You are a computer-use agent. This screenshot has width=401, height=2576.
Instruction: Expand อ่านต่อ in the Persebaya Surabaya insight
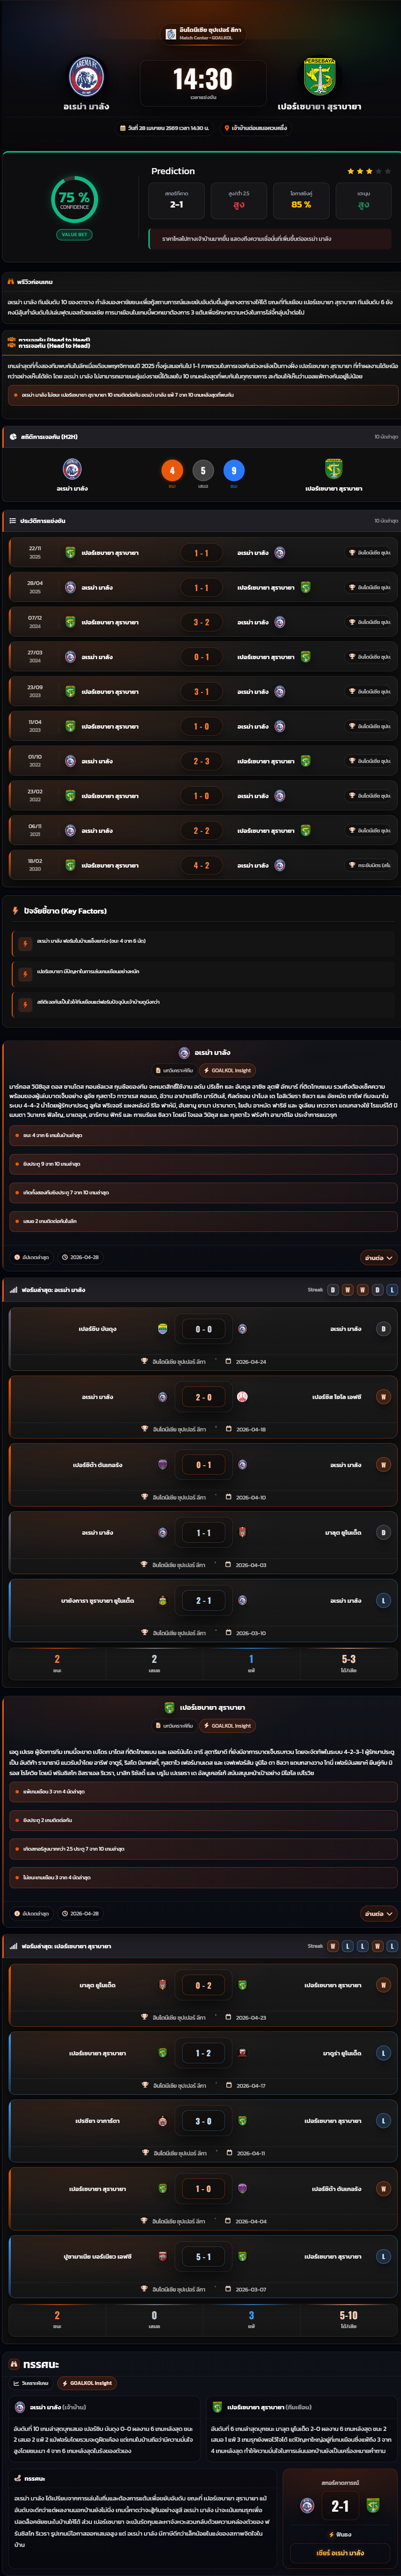(x=378, y=1913)
